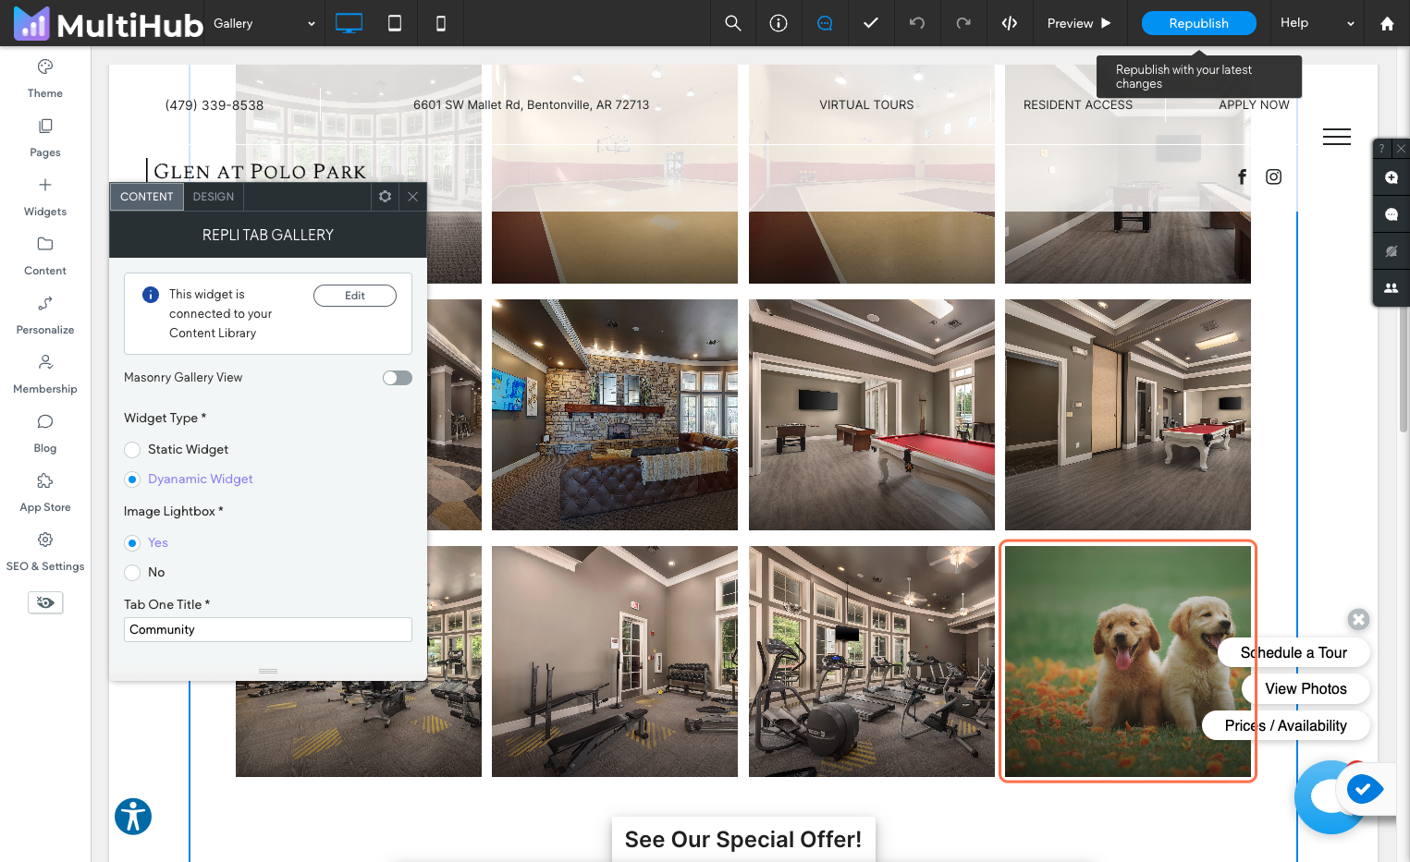The width and height of the screenshot is (1410, 862).
Task: Select the Dyanamic Widget radio option
Action: (132, 480)
